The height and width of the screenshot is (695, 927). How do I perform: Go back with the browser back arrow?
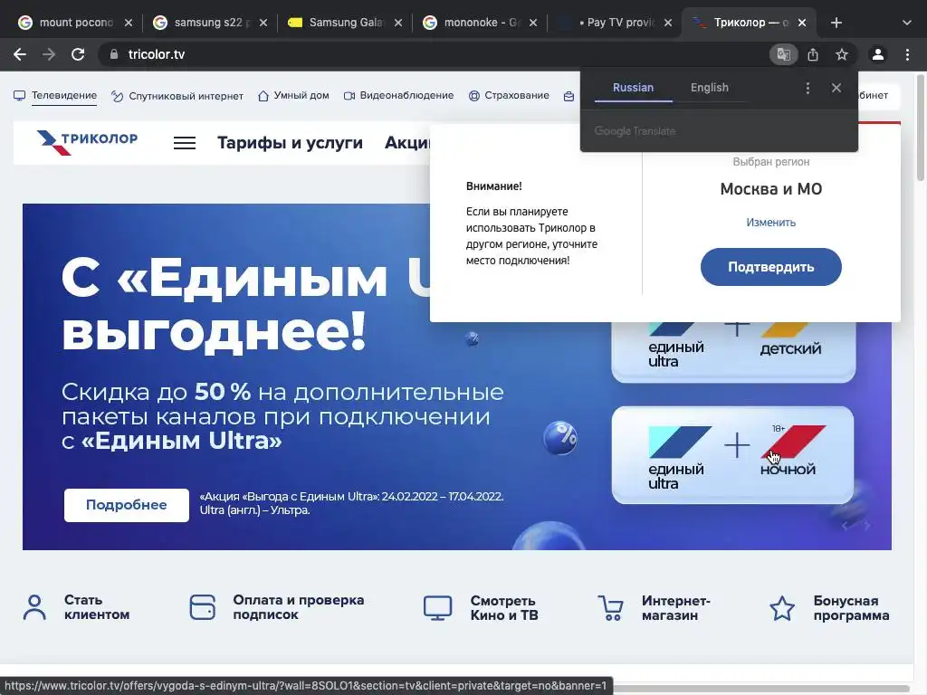tap(20, 54)
